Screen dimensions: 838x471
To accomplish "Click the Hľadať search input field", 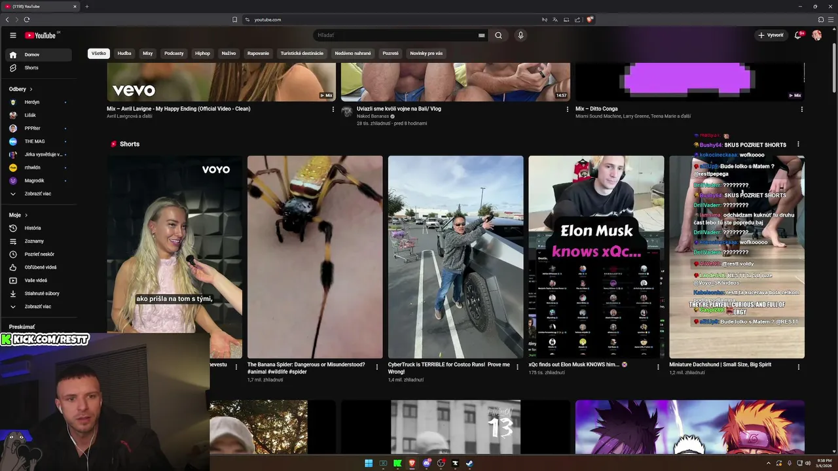I will pyautogui.click(x=395, y=35).
